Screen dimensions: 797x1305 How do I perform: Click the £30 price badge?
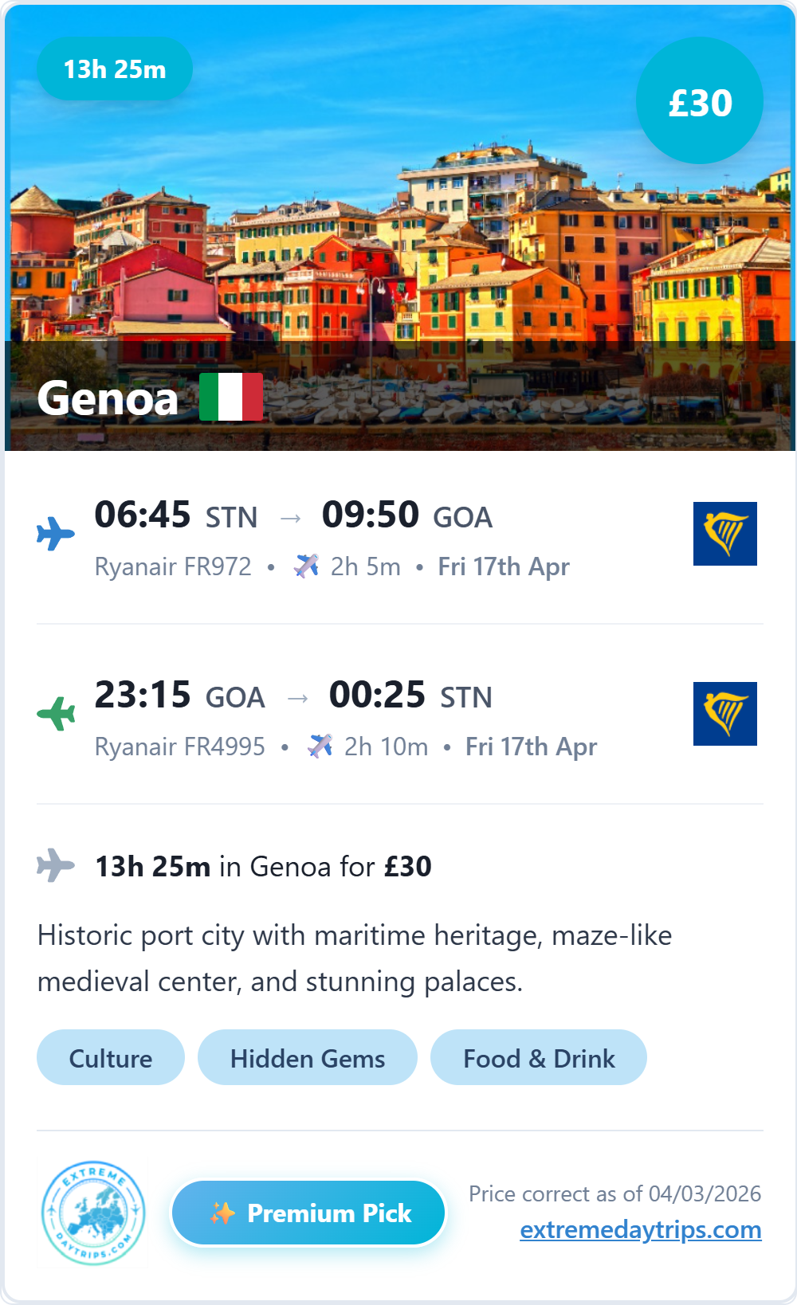(700, 101)
